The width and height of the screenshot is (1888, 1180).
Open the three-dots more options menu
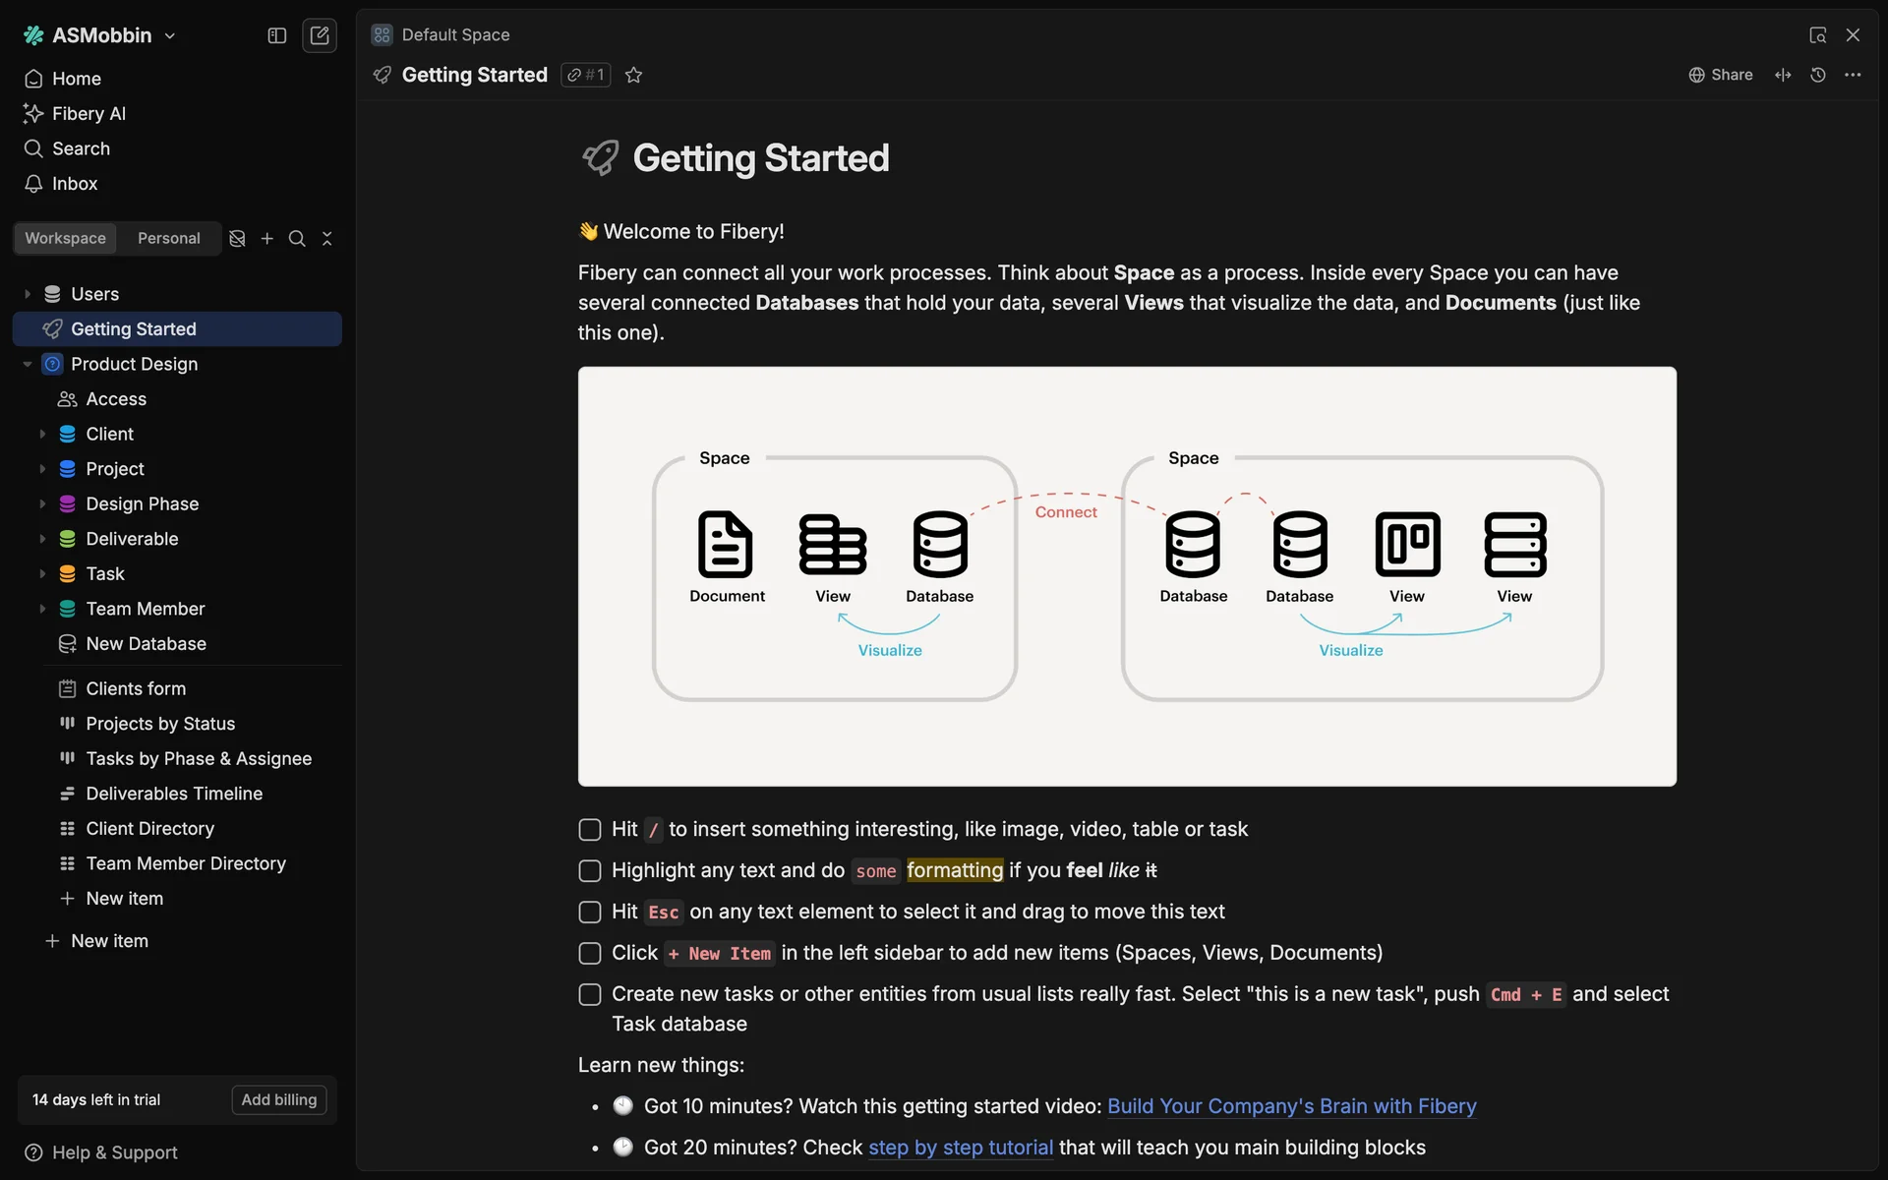click(x=1853, y=75)
